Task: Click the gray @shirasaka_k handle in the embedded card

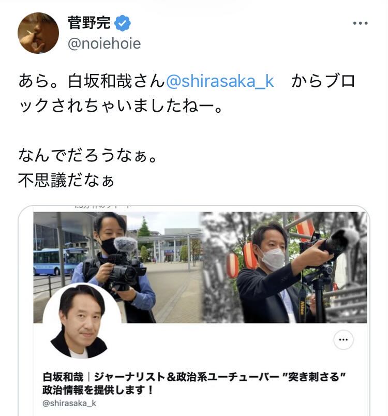Action: point(69,403)
